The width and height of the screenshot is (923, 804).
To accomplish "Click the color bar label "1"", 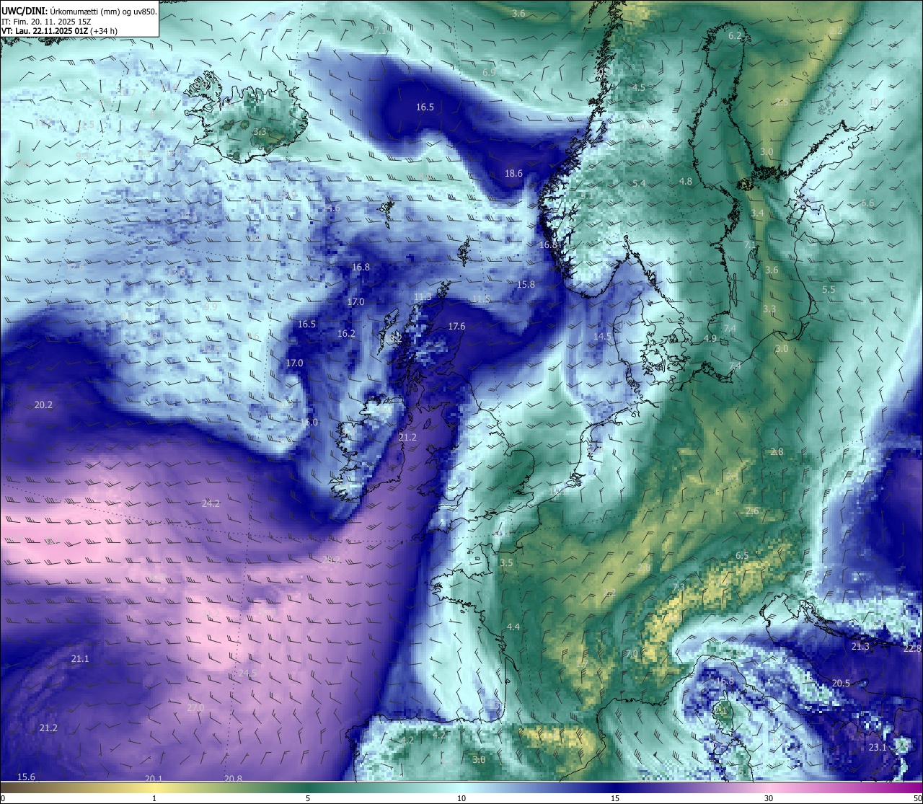I will [154, 798].
